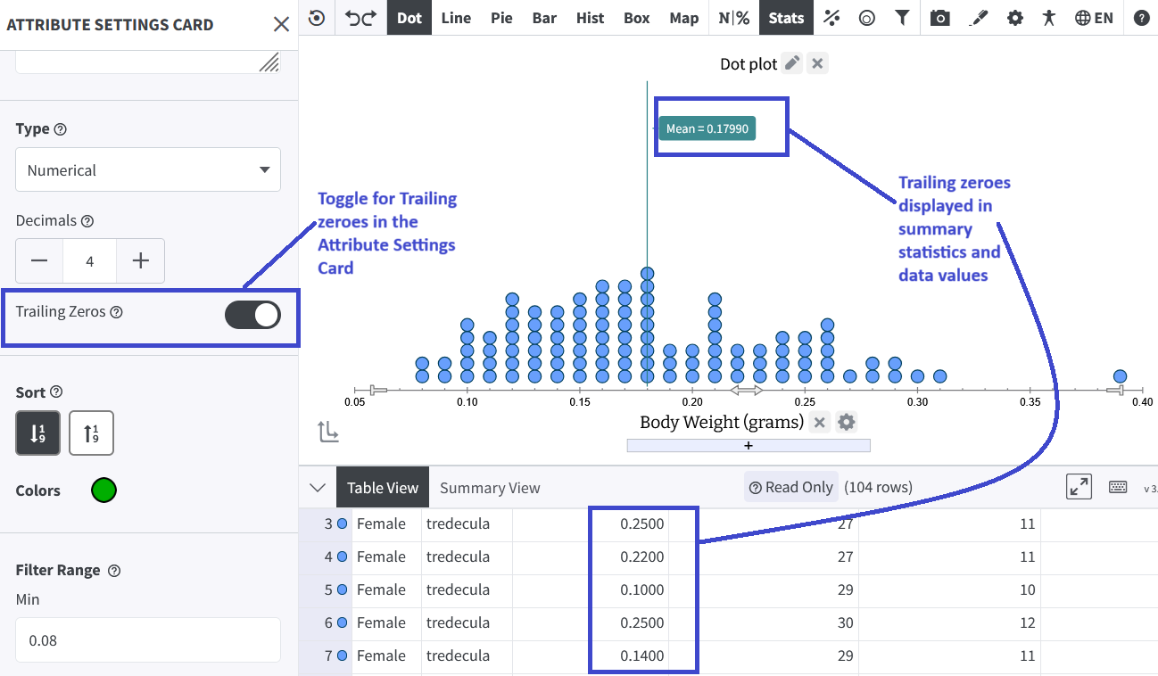Expand the table to full screen
This screenshot has width=1158, height=676.
point(1079,487)
